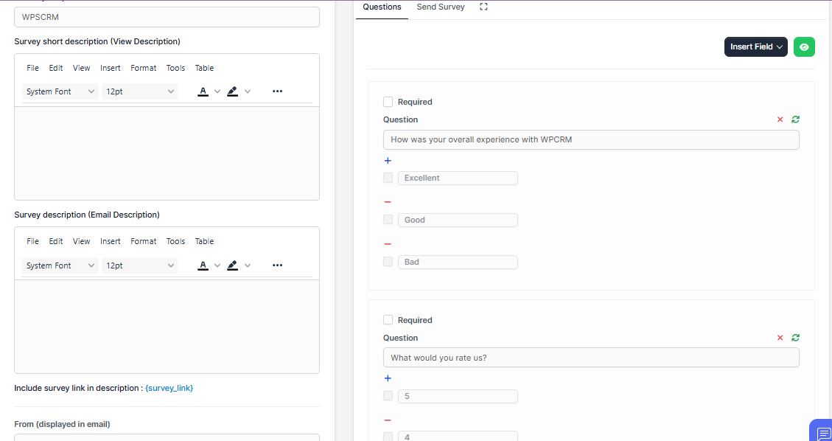Apply text color in the email description editor
The height and width of the screenshot is (441, 832).
pyautogui.click(x=203, y=265)
